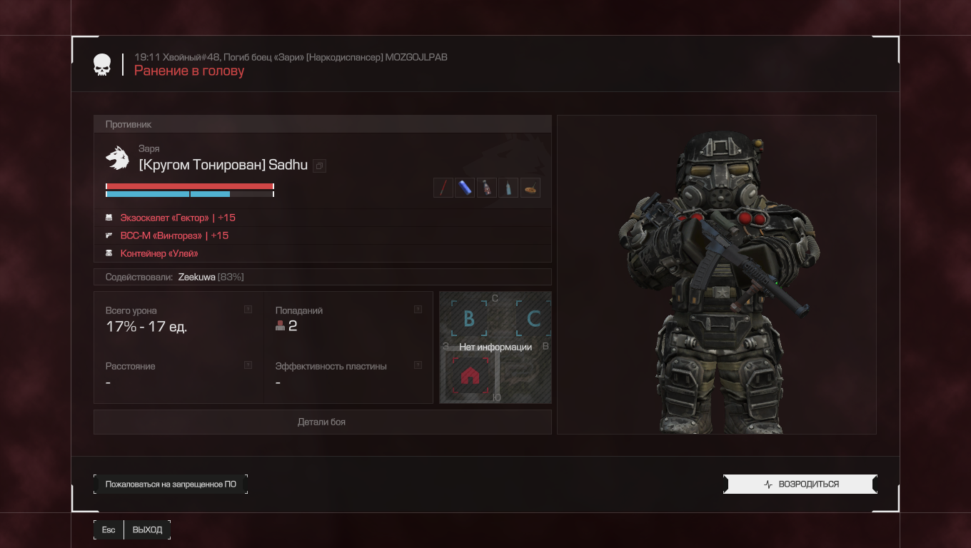The height and width of the screenshot is (548, 971).
Task: Click red home base marker on minimap
Action: point(470,375)
